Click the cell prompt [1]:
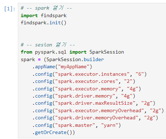166x139 pixels. click(x=10, y=9)
